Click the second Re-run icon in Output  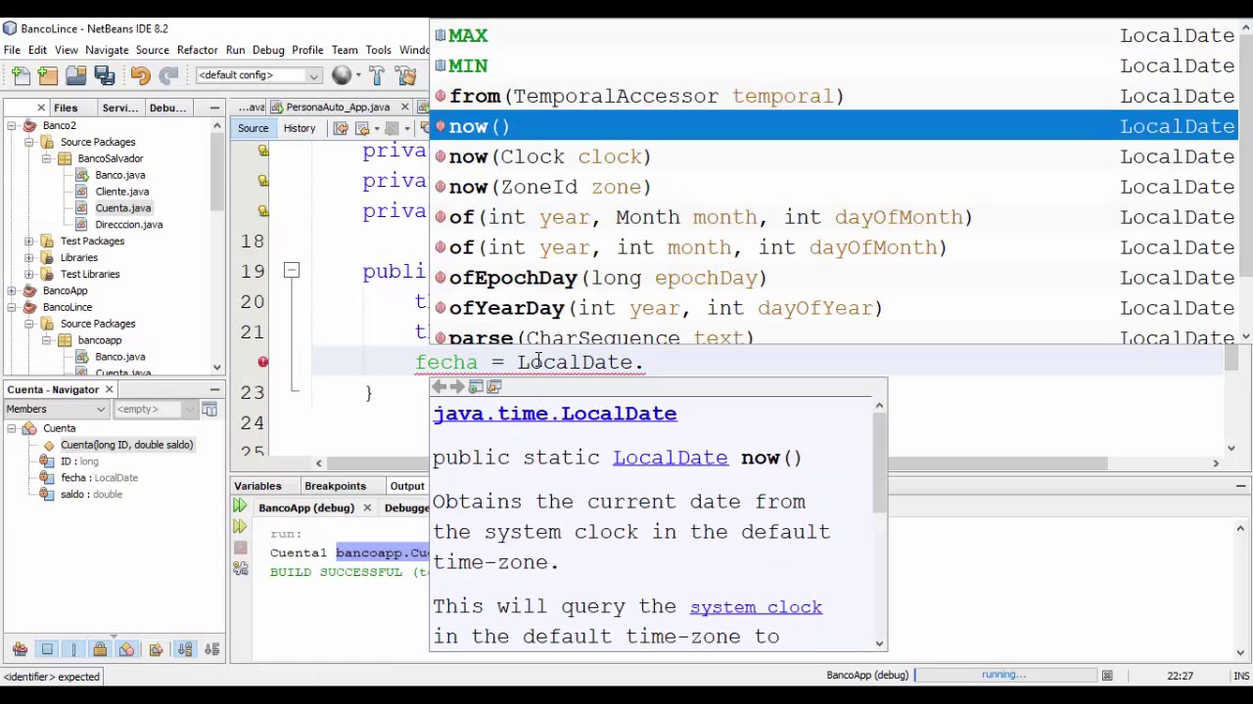240,527
